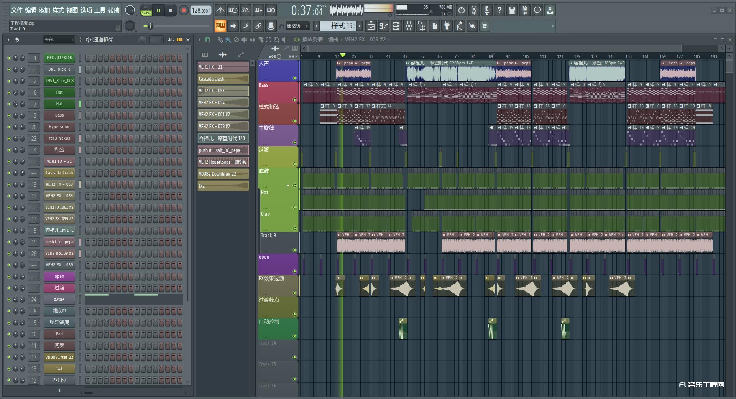Mute the Hypersonic channel LED

click(9, 127)
